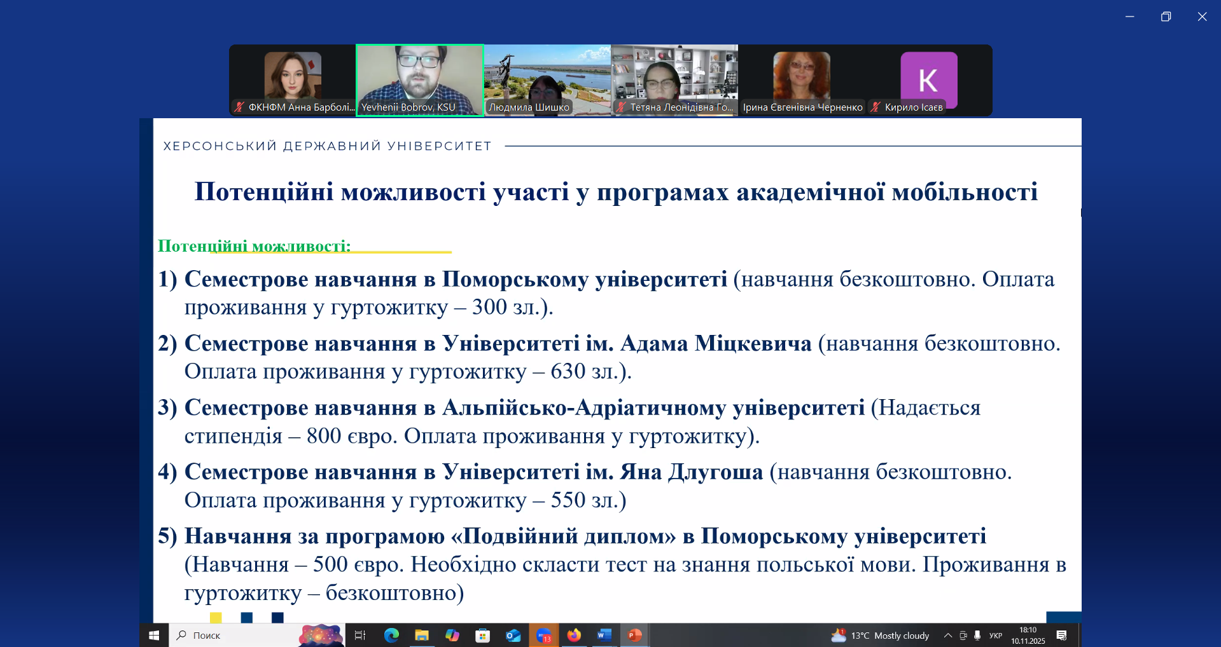This screenshot has height=647, width=1221.
Task: Launch Microsoft Edge browser
Action: (x=392, y=635)
